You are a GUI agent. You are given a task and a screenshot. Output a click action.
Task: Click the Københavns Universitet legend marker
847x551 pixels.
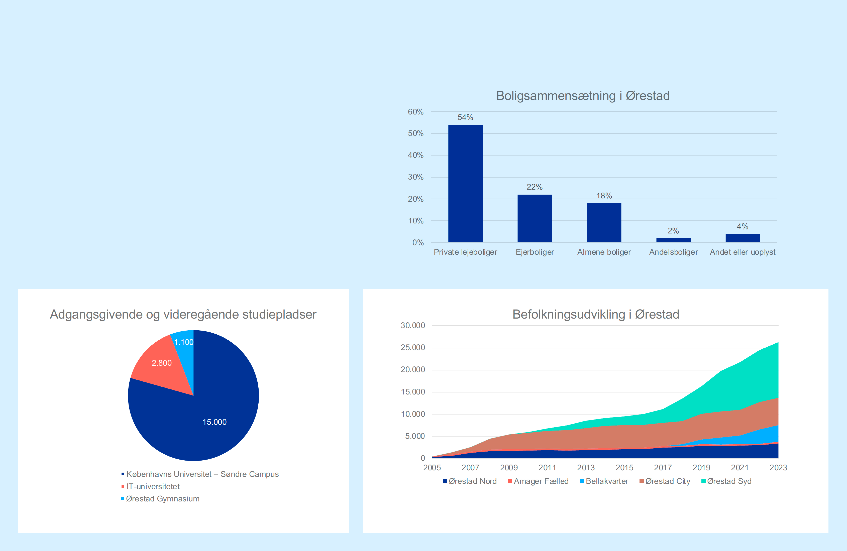123,474
